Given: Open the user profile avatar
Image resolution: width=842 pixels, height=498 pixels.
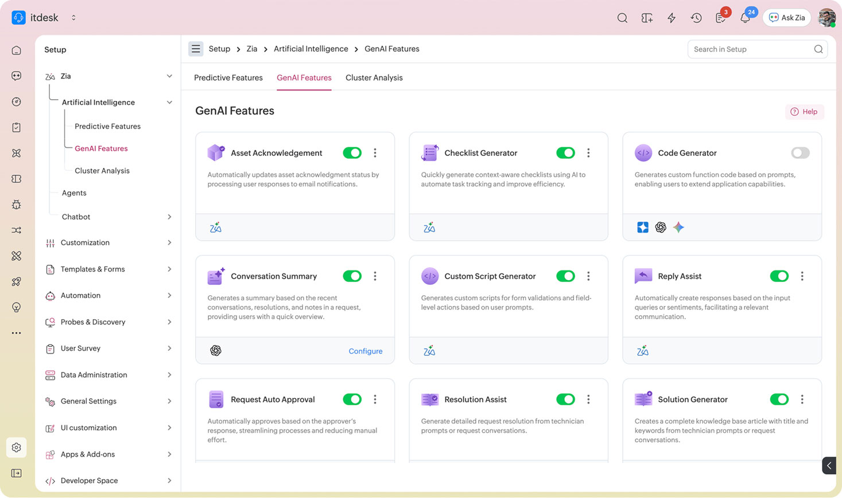Looking at the screenshot, I should point(827,18).
